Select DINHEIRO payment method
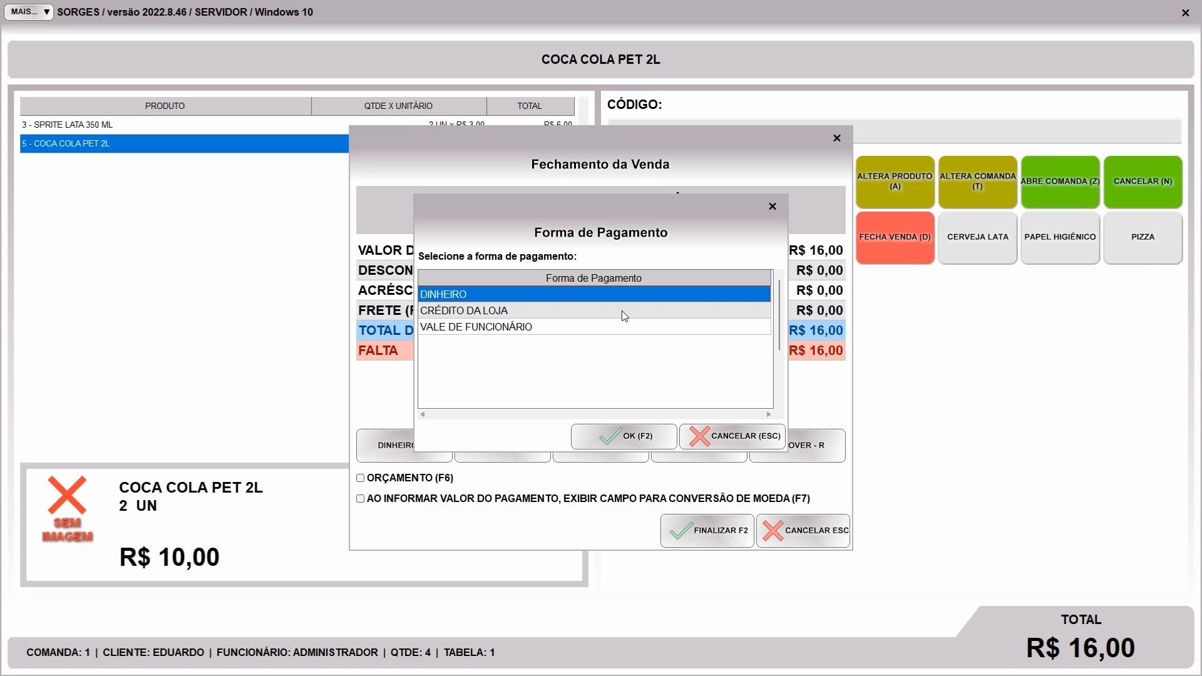 pyautogui.click(x=593, y=294)
